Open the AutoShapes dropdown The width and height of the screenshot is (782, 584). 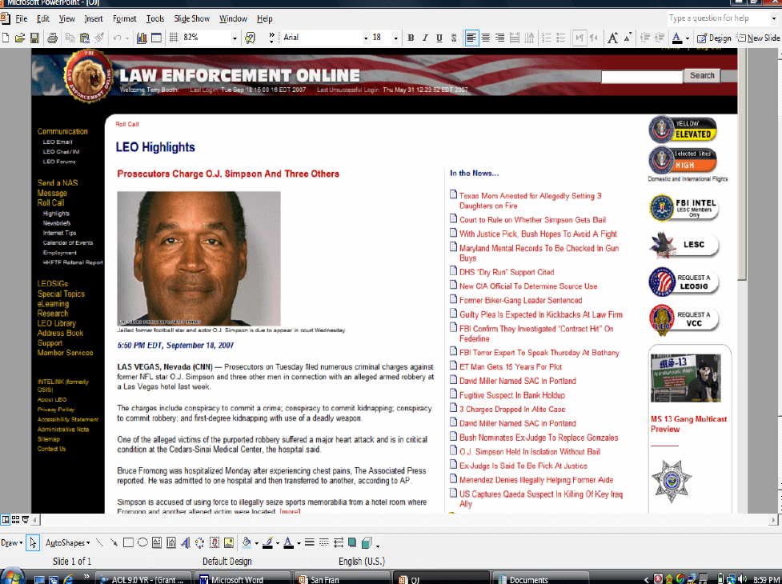coord(68,542)
